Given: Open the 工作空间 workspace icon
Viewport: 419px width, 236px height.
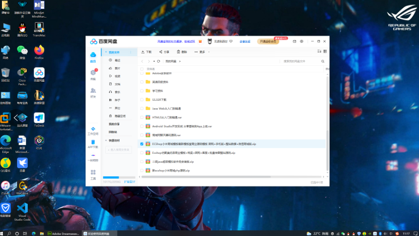Looking at the screenshot, I should [93, 129].
